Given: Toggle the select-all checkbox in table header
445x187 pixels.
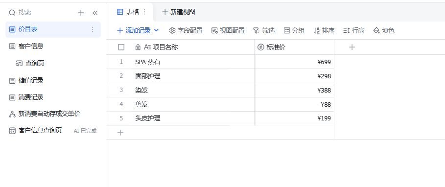Looking at the screenshot, I should click(121, 47).
